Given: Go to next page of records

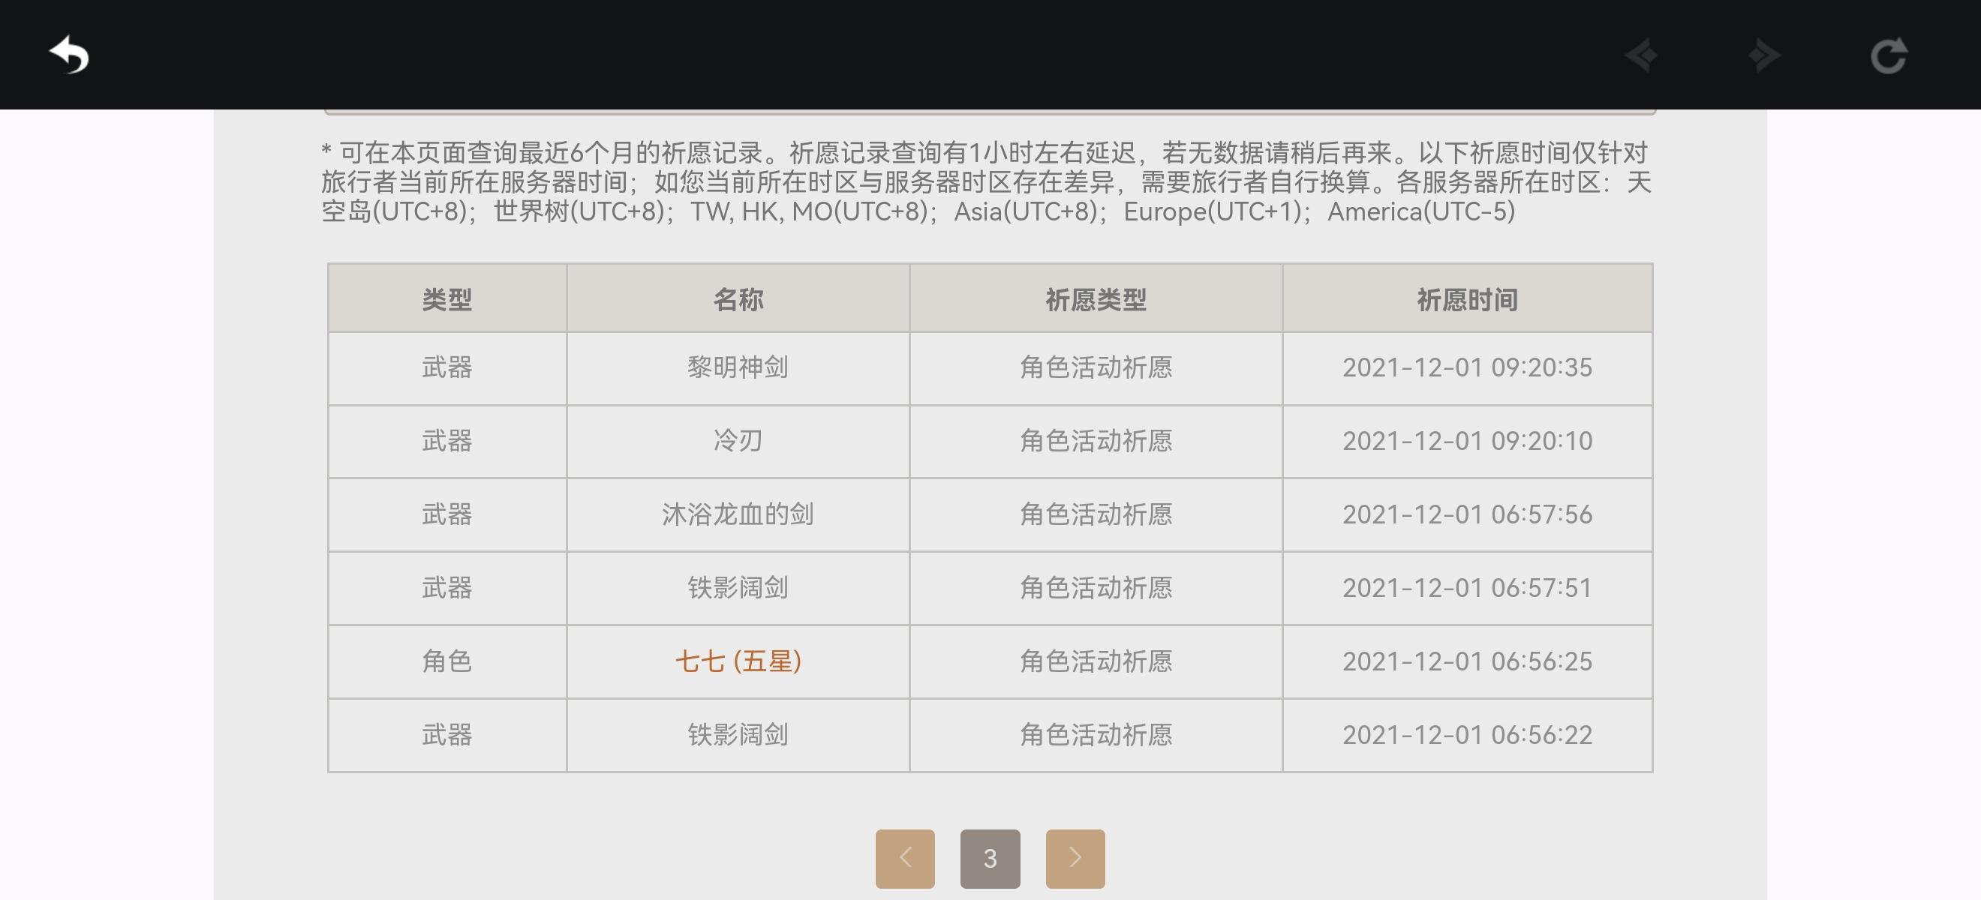Looking at the screenshot, I should point(1075,858).
